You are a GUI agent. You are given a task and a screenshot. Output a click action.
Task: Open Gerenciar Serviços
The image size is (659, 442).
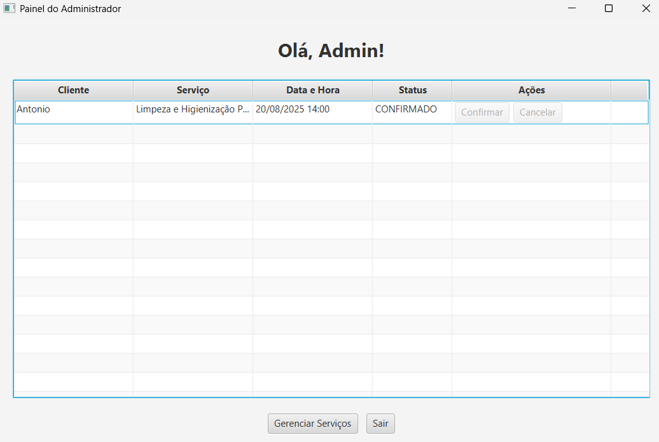tap(313, 424)
